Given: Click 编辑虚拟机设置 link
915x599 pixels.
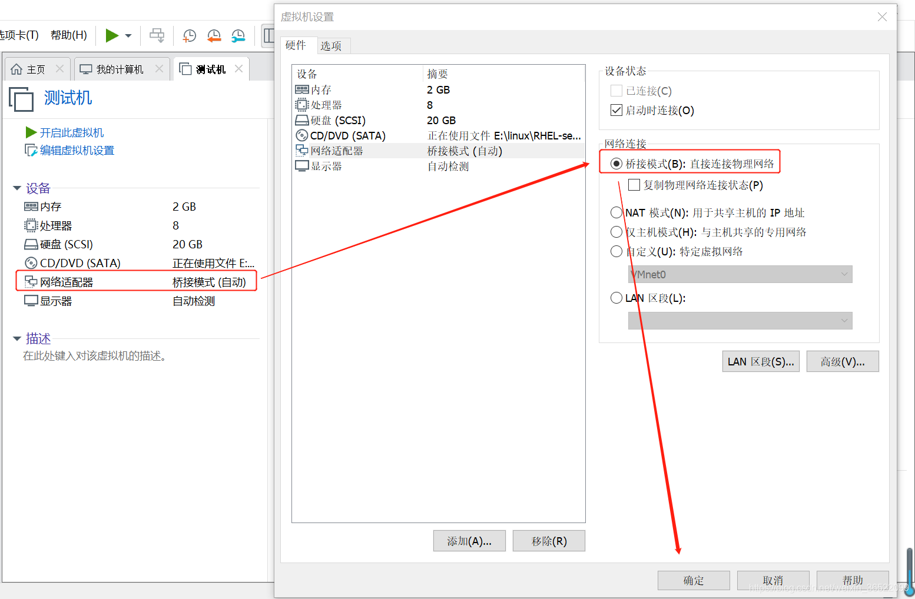Looking at the screenshot, I should pyautogui.click(x=77, y=151).
